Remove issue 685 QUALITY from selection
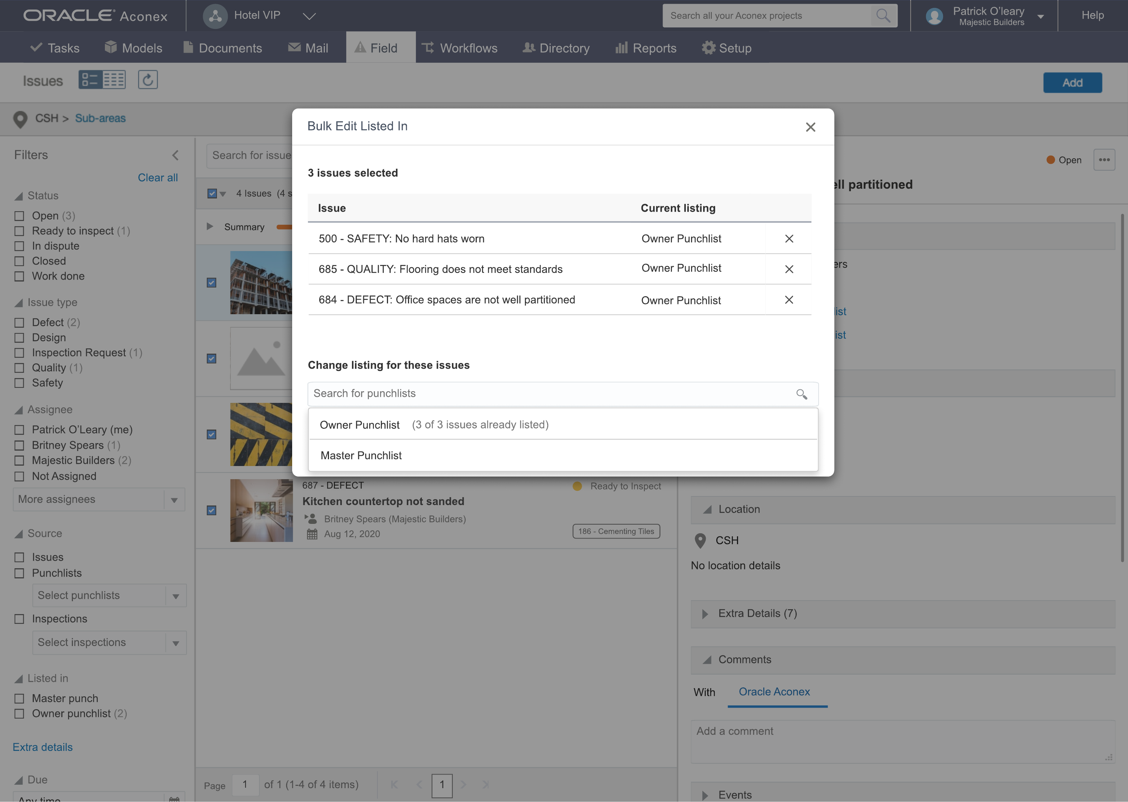The height and width of the screenshot is (802, 1128). [789, 269]
